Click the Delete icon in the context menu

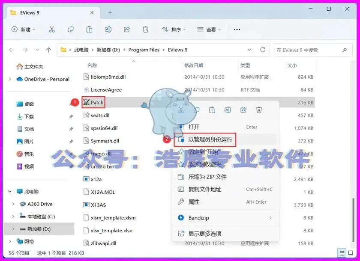pos(259,110)
